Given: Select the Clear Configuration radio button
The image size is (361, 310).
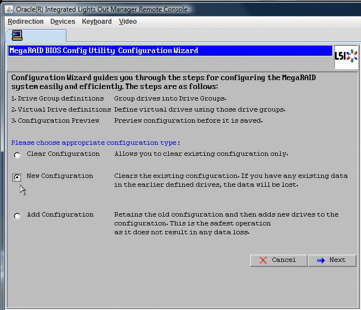Looking at the screenshot, I should point(17,155).
